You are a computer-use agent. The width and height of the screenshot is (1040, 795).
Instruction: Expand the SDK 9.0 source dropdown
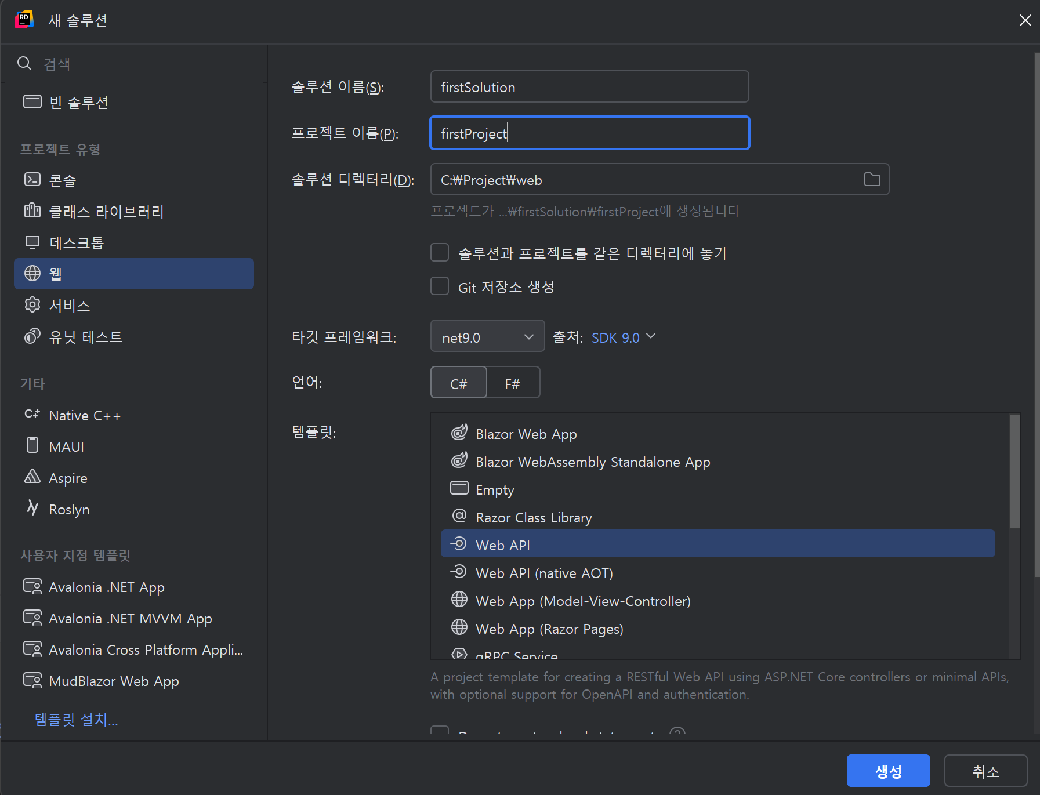tap(623, 337)
